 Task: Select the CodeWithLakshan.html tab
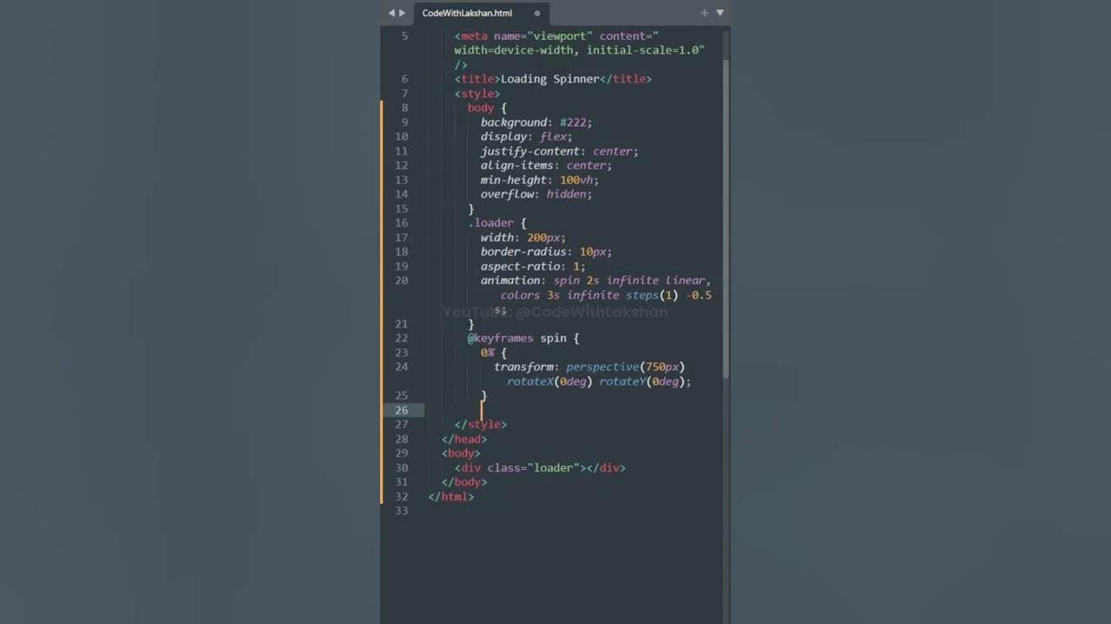(x=467, y=13)
